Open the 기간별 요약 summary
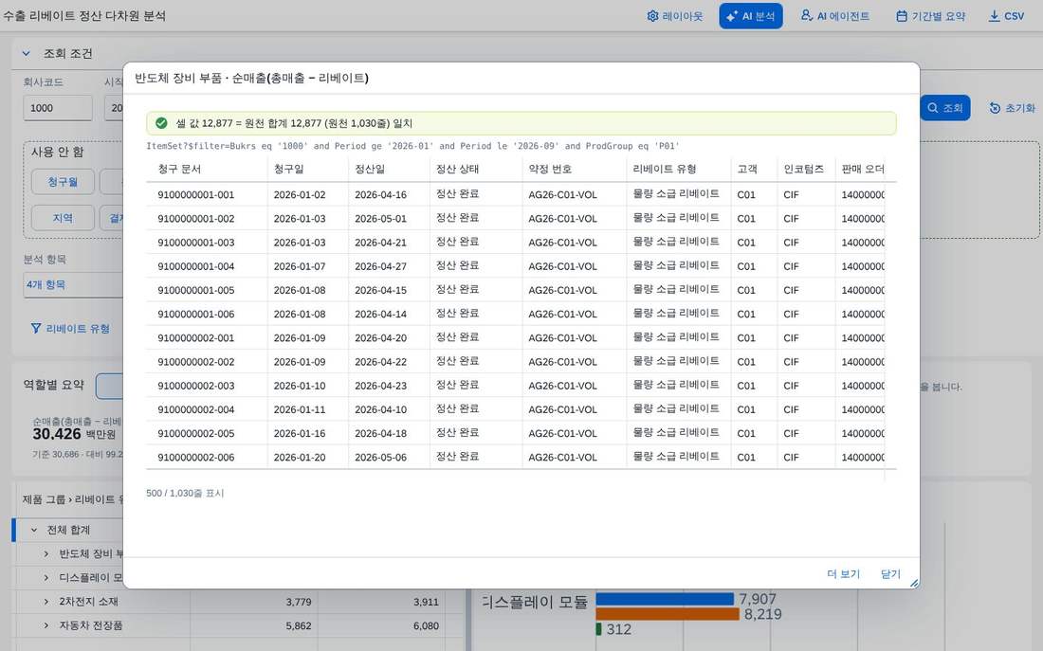This screenshot has width=1043, height=651. pyautogui.click(x=930, y=16)
